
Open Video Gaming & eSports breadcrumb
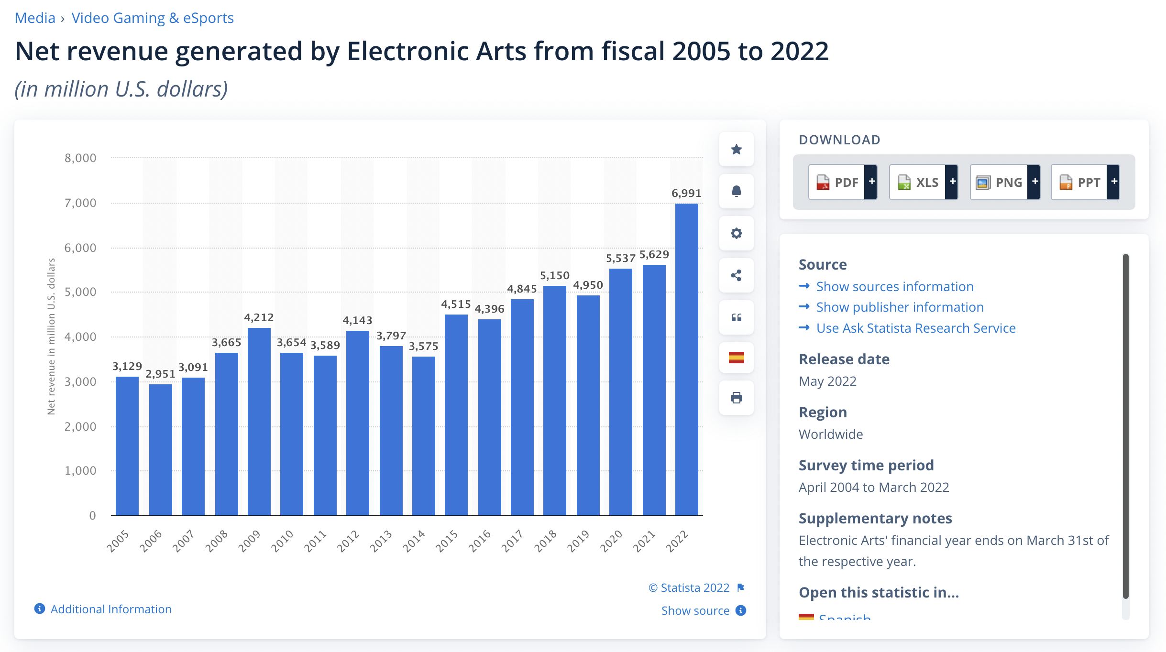point(153,18)
